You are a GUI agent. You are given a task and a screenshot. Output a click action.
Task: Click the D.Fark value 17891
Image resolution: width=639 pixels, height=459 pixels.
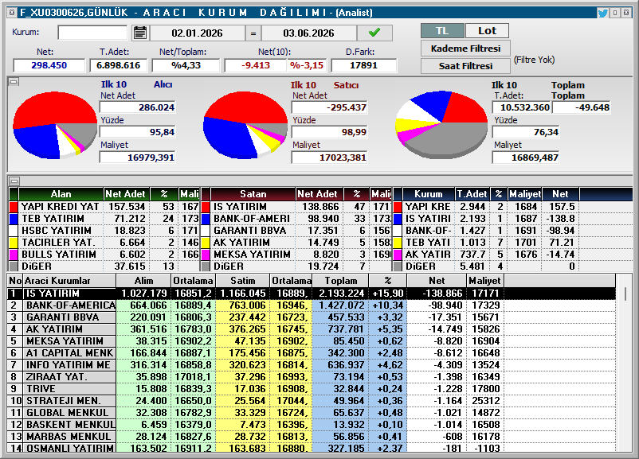tap(363, 65)
